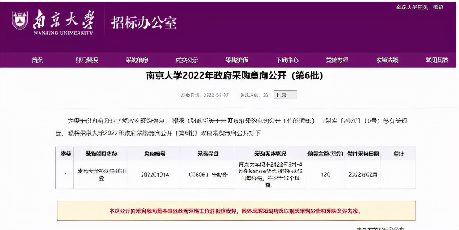Click the code cell 202201014

155,175
